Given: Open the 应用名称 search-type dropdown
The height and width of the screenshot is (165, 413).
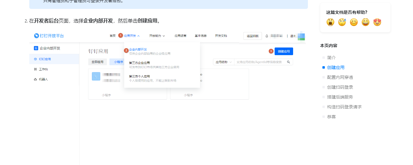Looking at the screenshot, I should pos(223,62).
